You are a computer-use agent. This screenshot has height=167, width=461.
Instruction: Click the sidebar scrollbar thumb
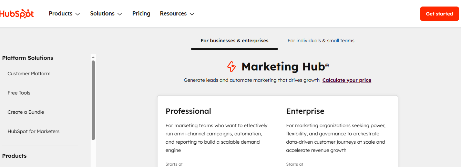tap(93, 100)
